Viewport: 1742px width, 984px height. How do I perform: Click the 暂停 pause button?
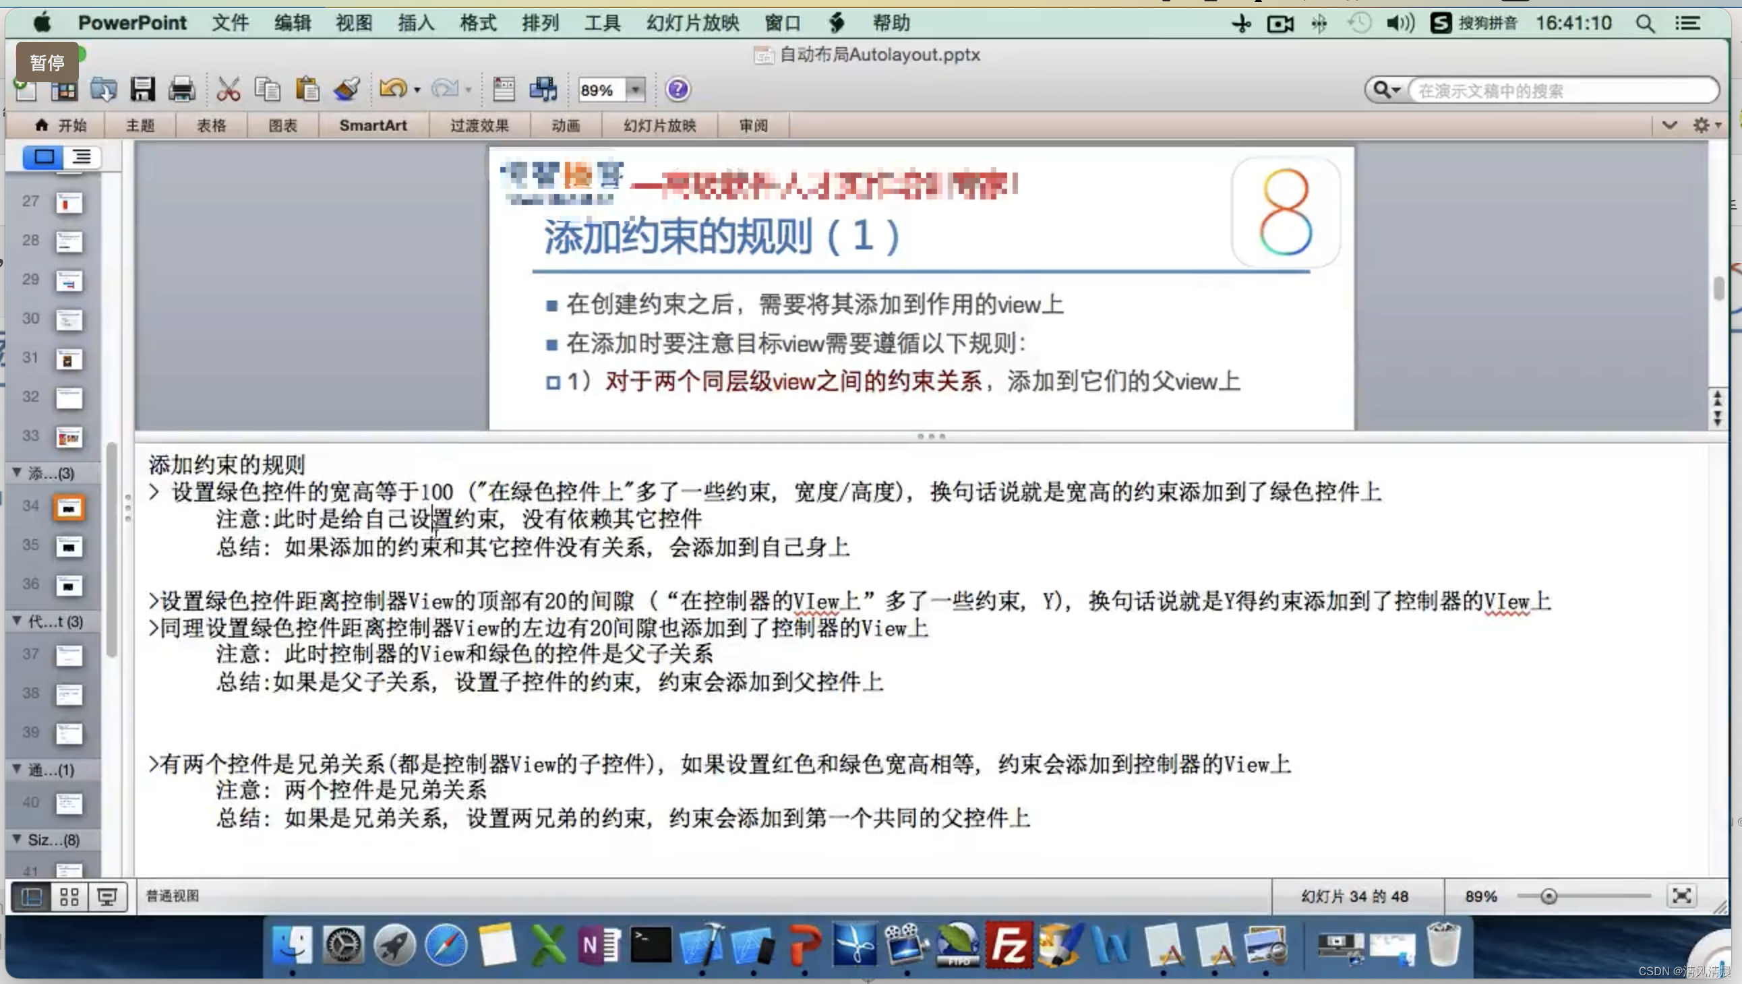47,63
